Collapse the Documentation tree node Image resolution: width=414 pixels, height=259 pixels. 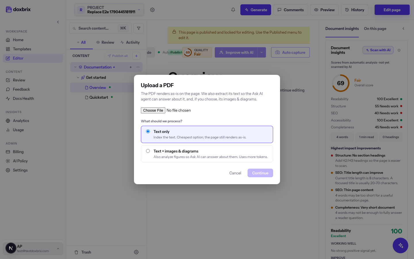(x=75, y=67)
